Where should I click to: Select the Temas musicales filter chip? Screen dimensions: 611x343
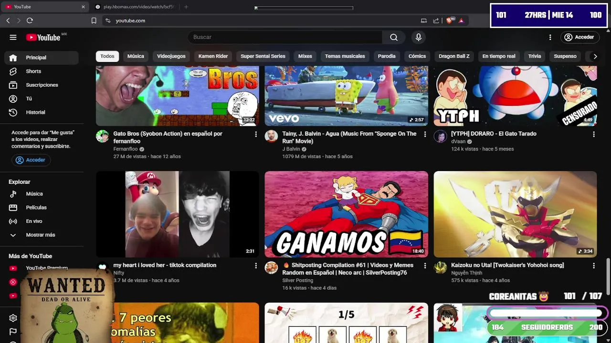click(x=345, y=56)
